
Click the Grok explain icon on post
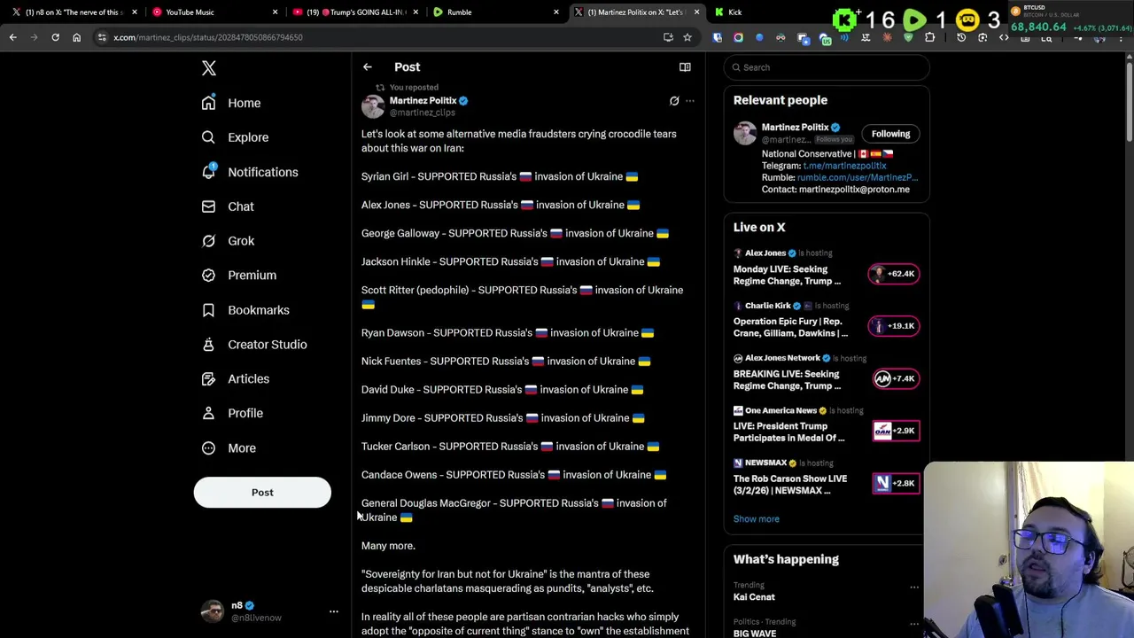point(674,101)
